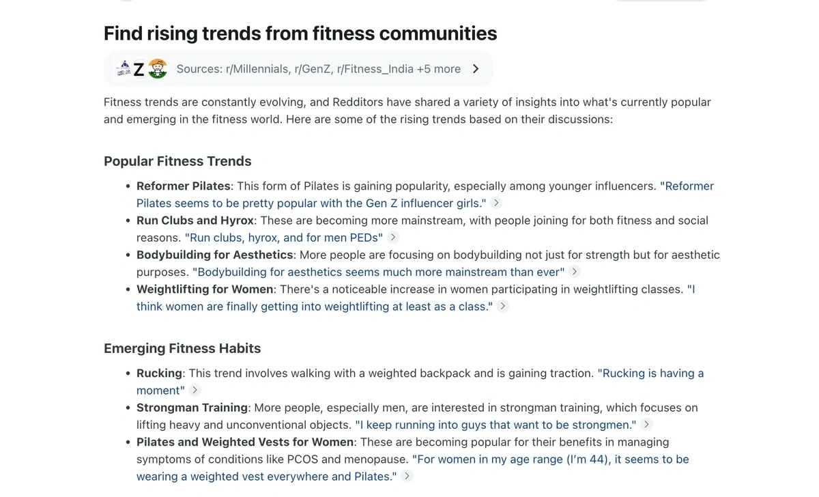Image resolution: width=819 pixels, height=497 pixels.
Task: Follow "Bodybuilding for aesthetics seems much more mainstream" link
Action: [x=378, y=272]
